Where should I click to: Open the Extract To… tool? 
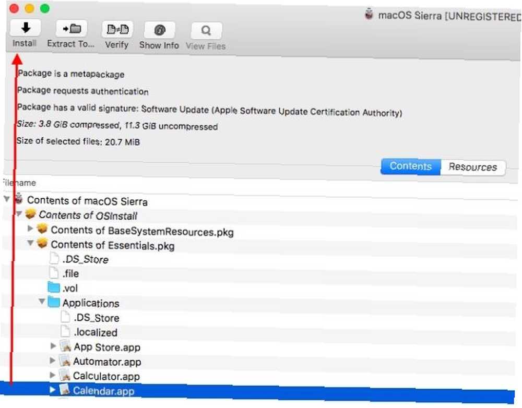click(x=71, y=29)
